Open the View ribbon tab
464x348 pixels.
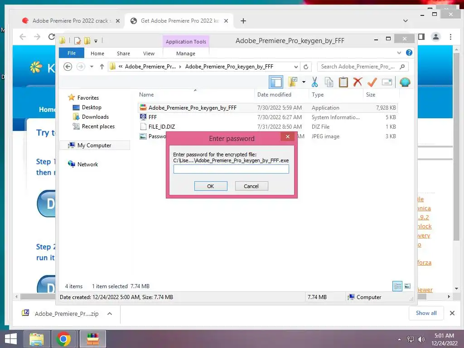[x=149, y=53]
